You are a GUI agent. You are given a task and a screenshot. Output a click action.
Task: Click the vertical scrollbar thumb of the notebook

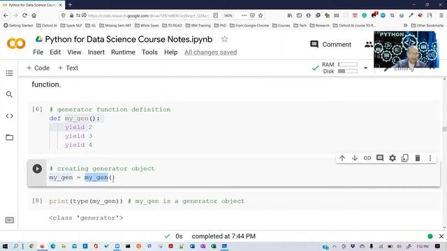click(444, 129)
